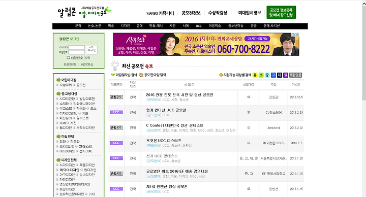
Task: Select 사생대회 in the sidebar
Action: click(66, 85)
